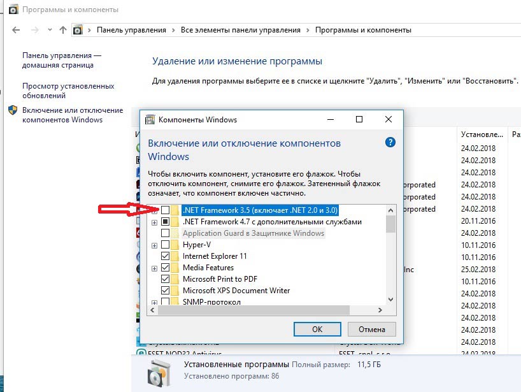Click the Programs icon in address bar
The image size is (521, 392).
coord(78,30)
